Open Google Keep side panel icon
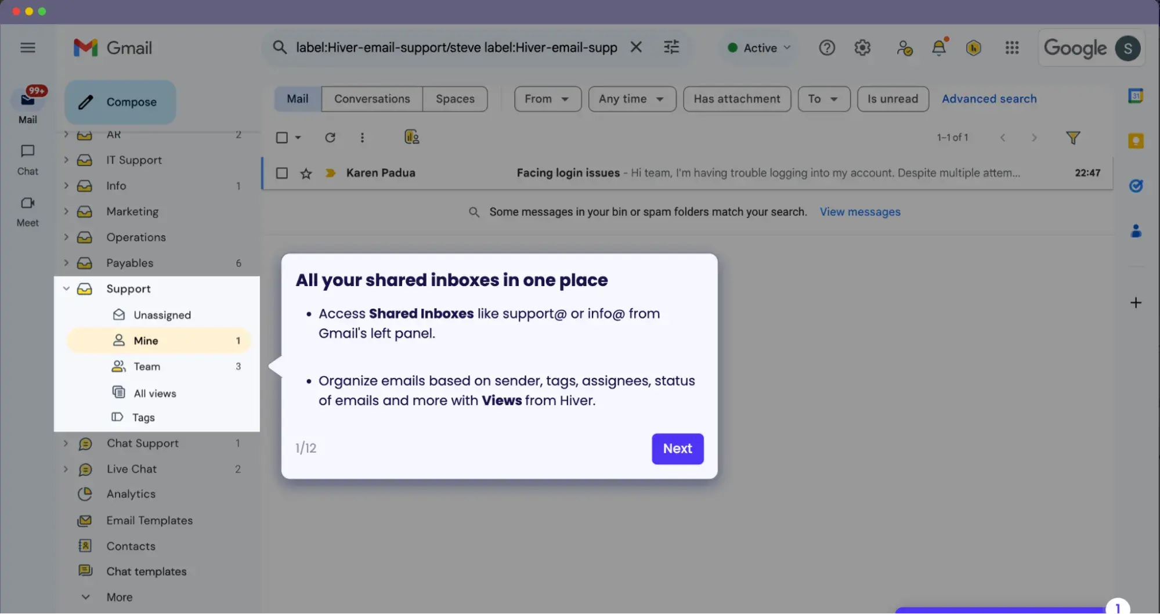Screen dimensions: 1160x614 [1136, 140]
